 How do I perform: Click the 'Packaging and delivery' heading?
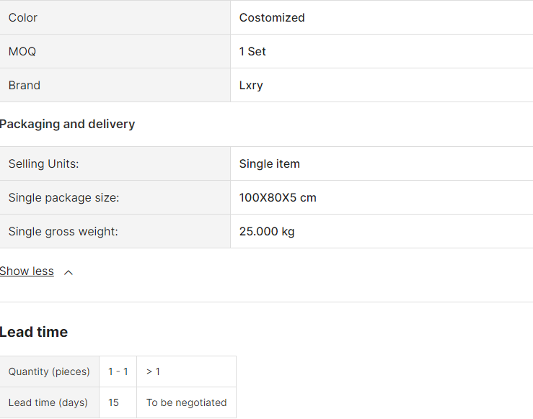pos(67,124)
